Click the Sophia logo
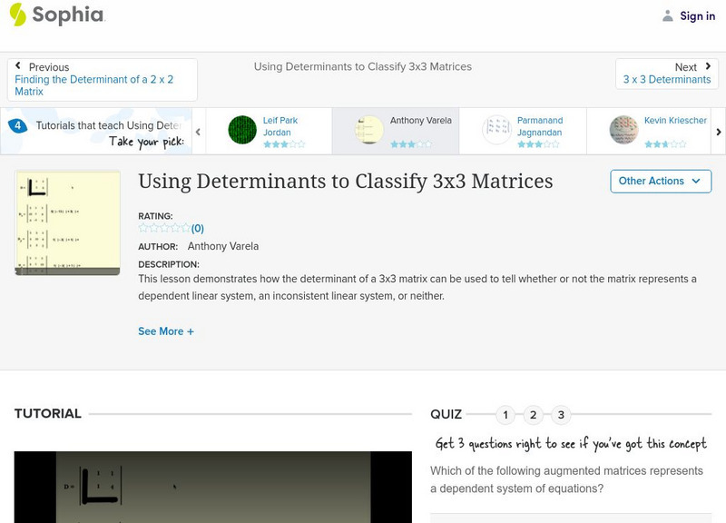The image size is (726, 523). 57,15
